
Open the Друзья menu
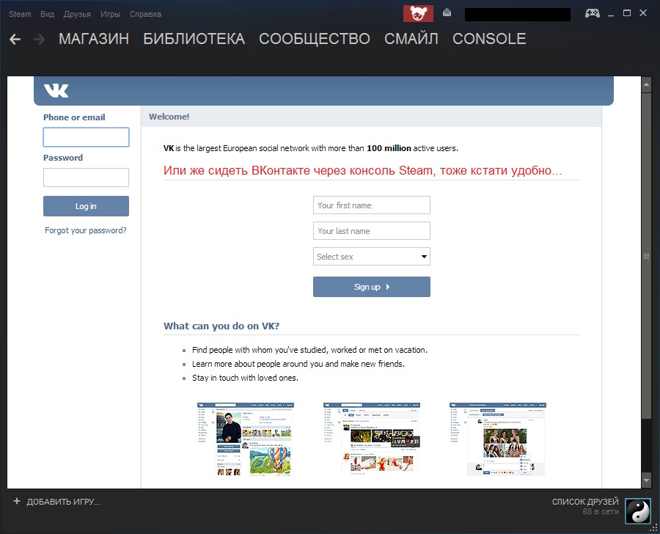(77, 14)
